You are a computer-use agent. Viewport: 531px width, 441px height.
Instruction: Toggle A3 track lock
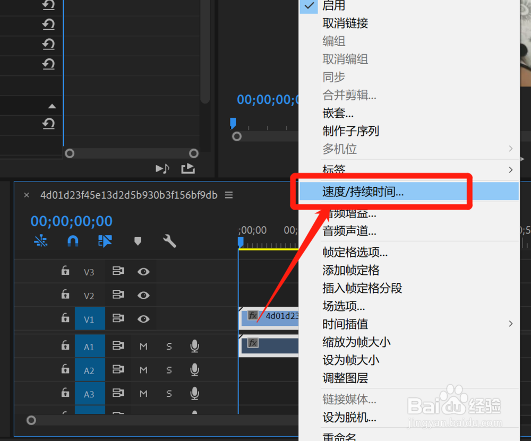point(65,393)
